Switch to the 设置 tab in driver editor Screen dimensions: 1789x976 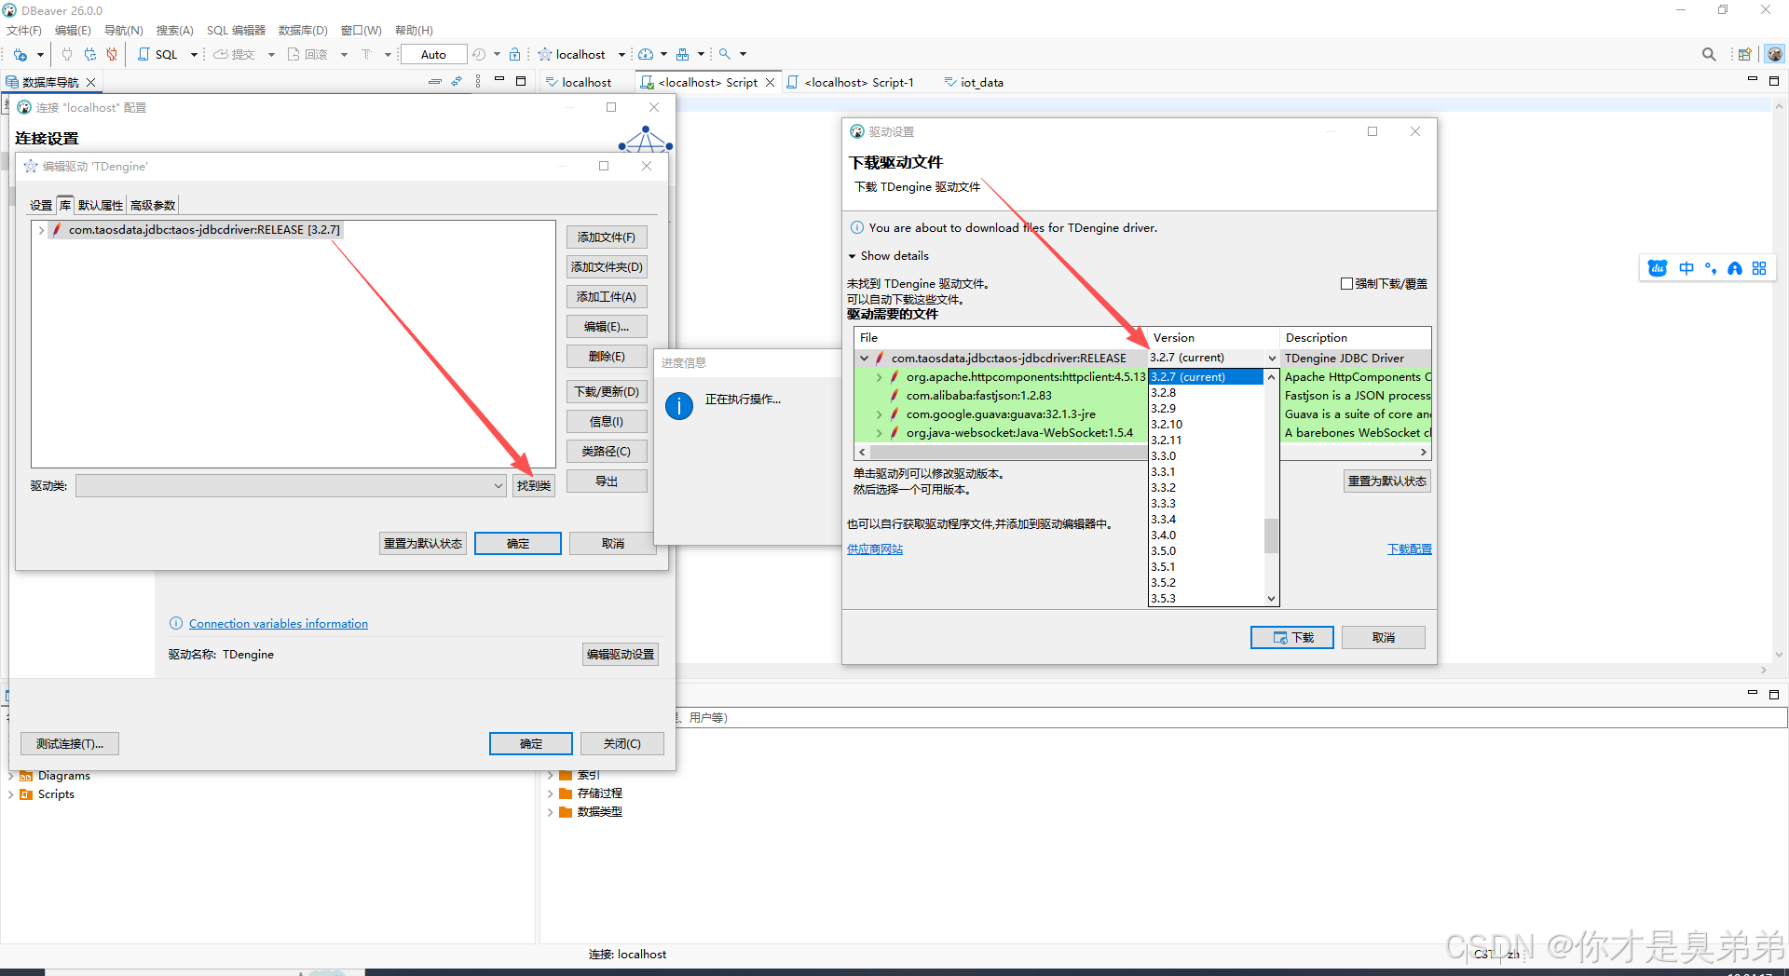pos(41,205)
